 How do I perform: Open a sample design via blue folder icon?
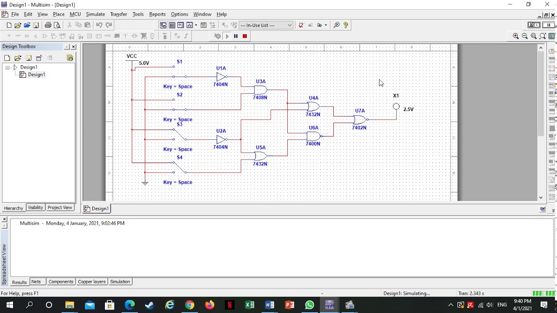click(x=27, y=25)
